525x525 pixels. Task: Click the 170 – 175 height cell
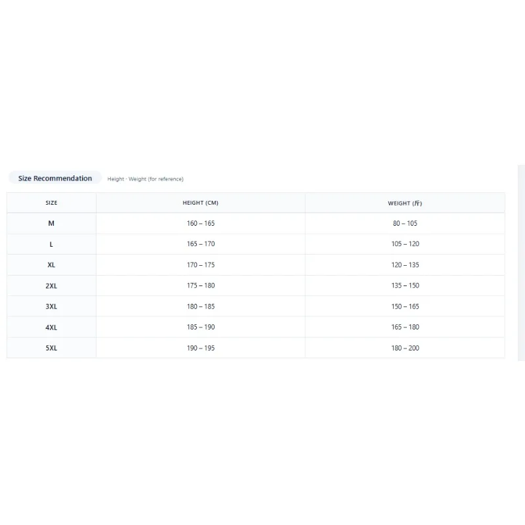point(201,265)
